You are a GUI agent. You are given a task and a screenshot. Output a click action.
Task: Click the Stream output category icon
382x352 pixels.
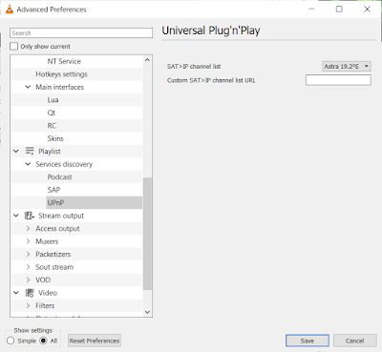(30, 216)
